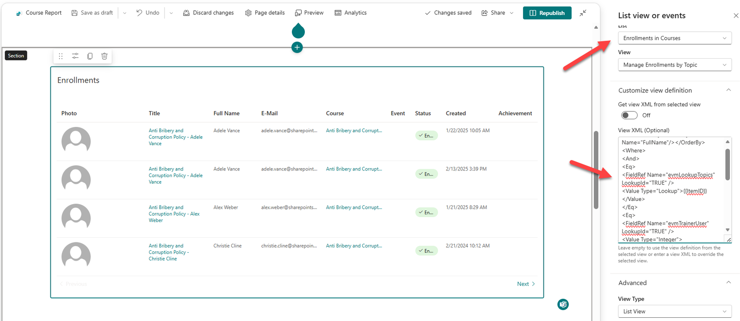Duplicate the web part
Image resolution: width=740 pixels, height=321 pixels.
click(x=90, y=56)
